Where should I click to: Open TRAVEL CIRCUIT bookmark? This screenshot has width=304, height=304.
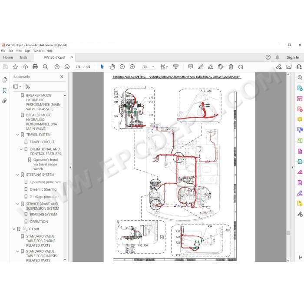click(x=42, y=142)
